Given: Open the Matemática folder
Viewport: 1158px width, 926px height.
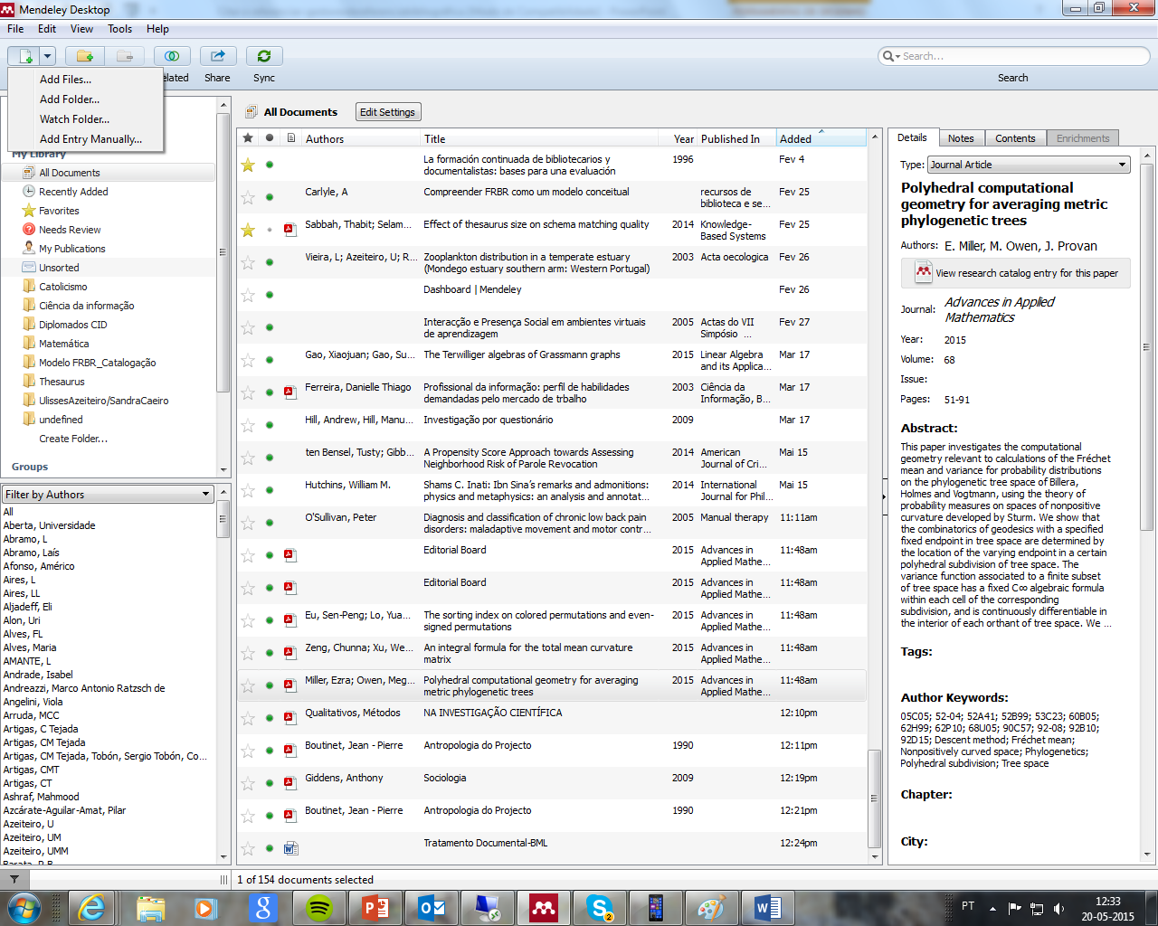Looking at the screenshot, I should (63, 344).
